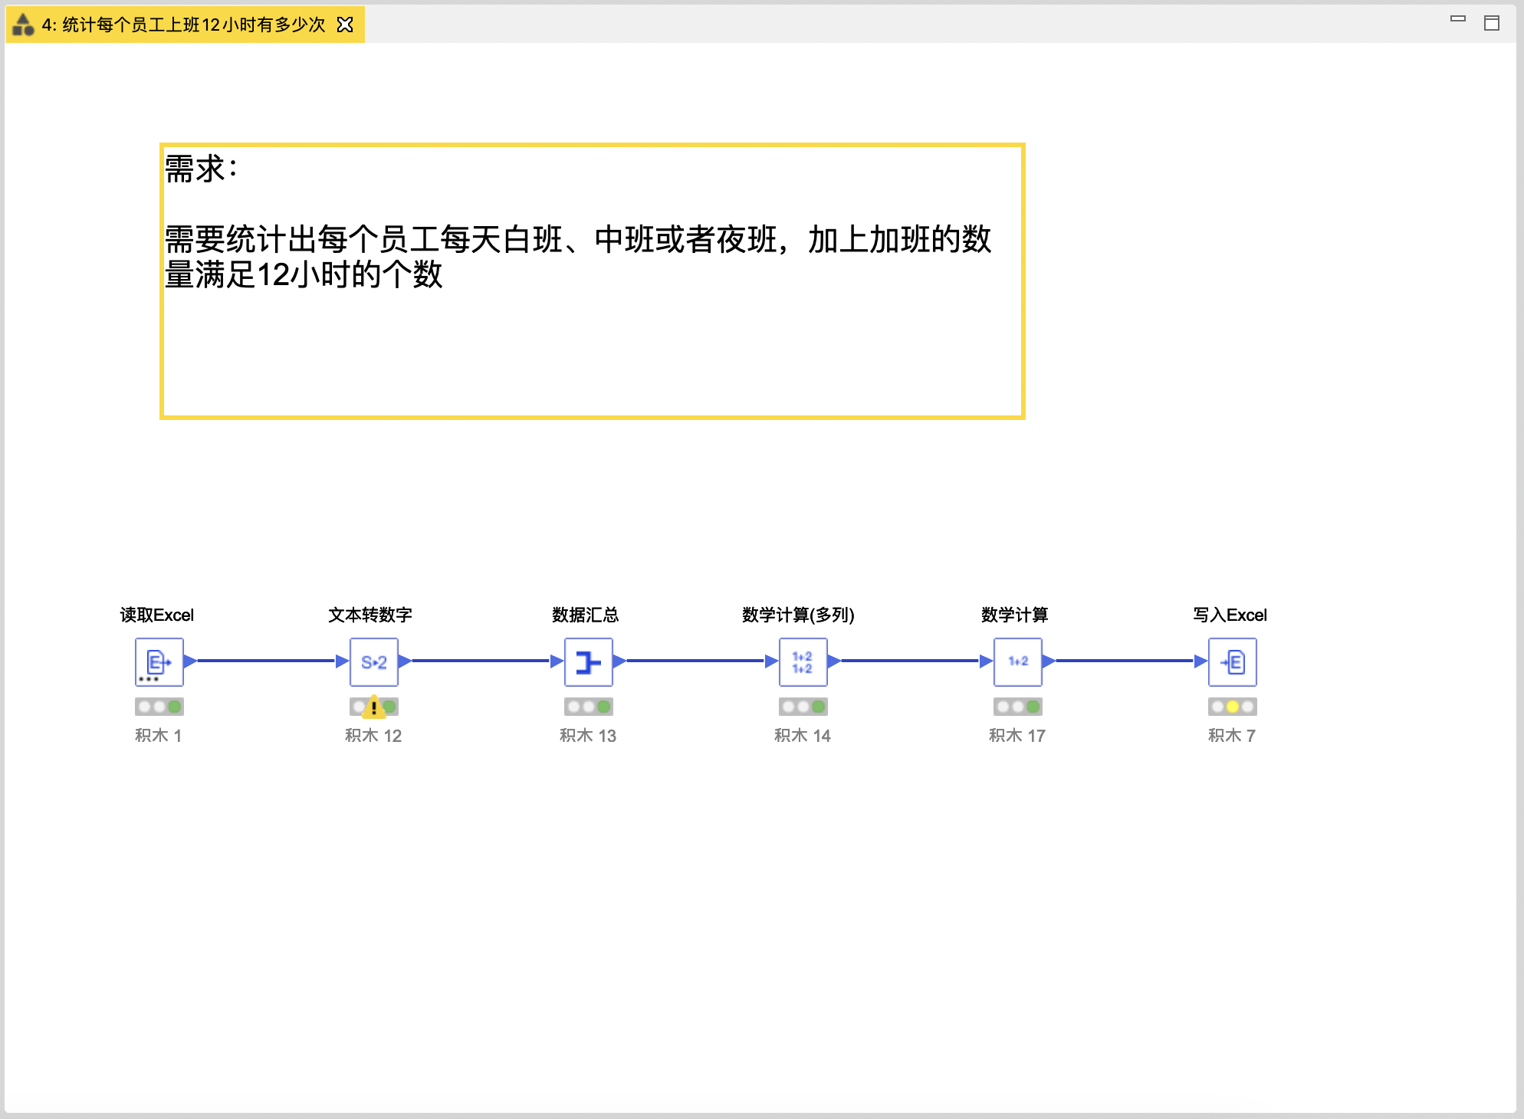Click the 数据汇总 node icon
Image resolution: width=1524 pixels, height=1119 pixels.
point(588,661)
